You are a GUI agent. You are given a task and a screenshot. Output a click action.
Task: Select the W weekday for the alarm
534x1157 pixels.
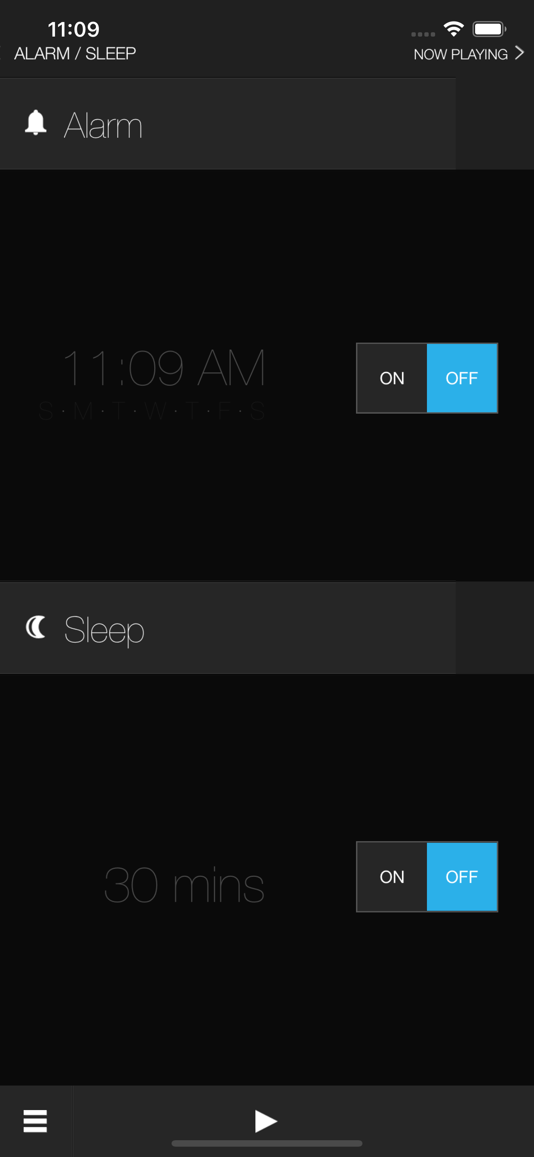[x=155, y=411]
